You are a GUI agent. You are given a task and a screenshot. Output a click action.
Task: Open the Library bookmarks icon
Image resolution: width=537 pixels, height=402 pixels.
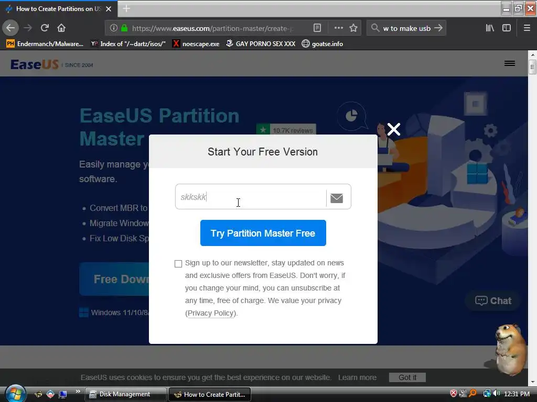[490, 28]
